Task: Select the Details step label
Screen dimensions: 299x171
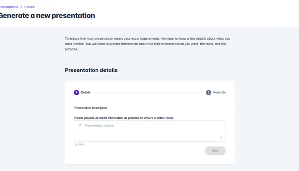Action: 85,92
